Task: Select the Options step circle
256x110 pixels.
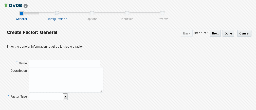Action: click(x=92, y=13)
